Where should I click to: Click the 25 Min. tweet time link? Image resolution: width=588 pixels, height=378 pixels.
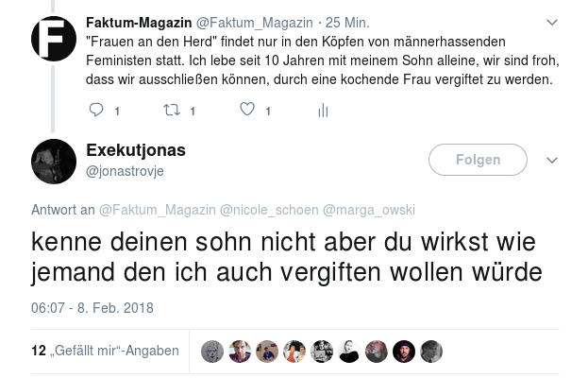347,22
